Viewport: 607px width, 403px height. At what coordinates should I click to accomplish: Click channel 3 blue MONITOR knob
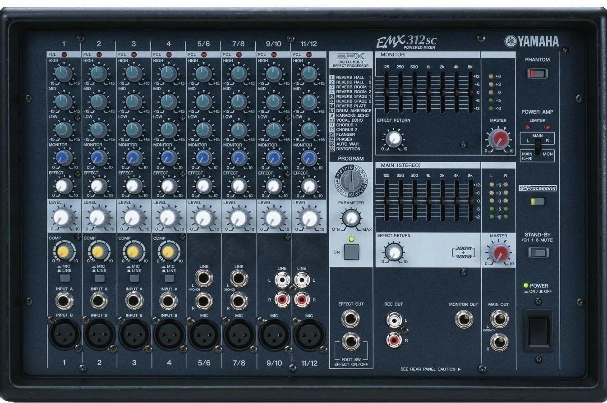[x=133, y=158]
